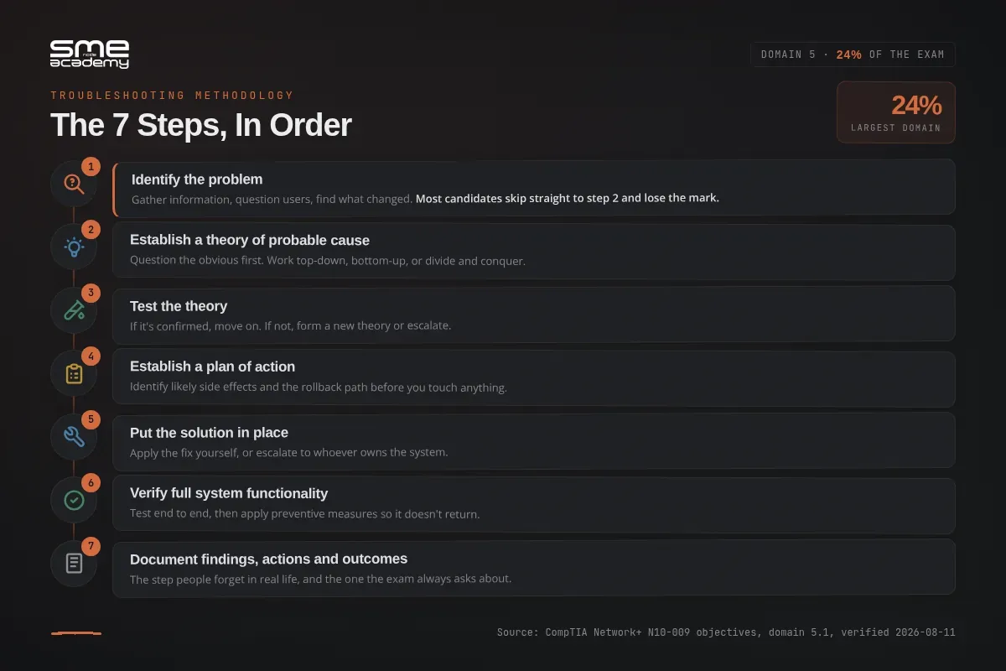Click the Domain 5 exam badge
The height and width of the screenshot is (671, 1006).
(853, 55)
